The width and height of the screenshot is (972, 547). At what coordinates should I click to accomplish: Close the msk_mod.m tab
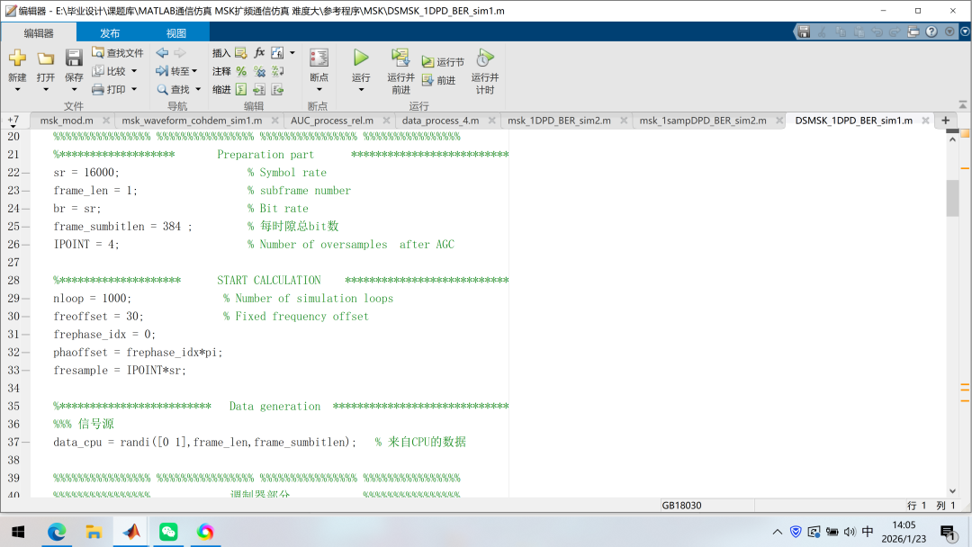tap(106, 121)
